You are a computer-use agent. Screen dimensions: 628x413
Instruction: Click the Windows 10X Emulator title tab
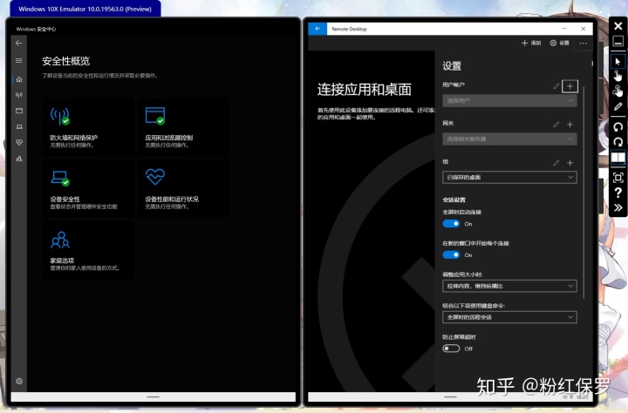click(85, 9)
